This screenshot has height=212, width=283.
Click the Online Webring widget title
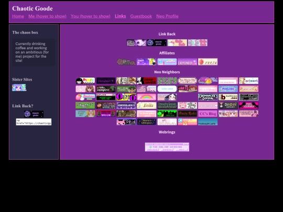pyautogui.click(x=167, y=147)
